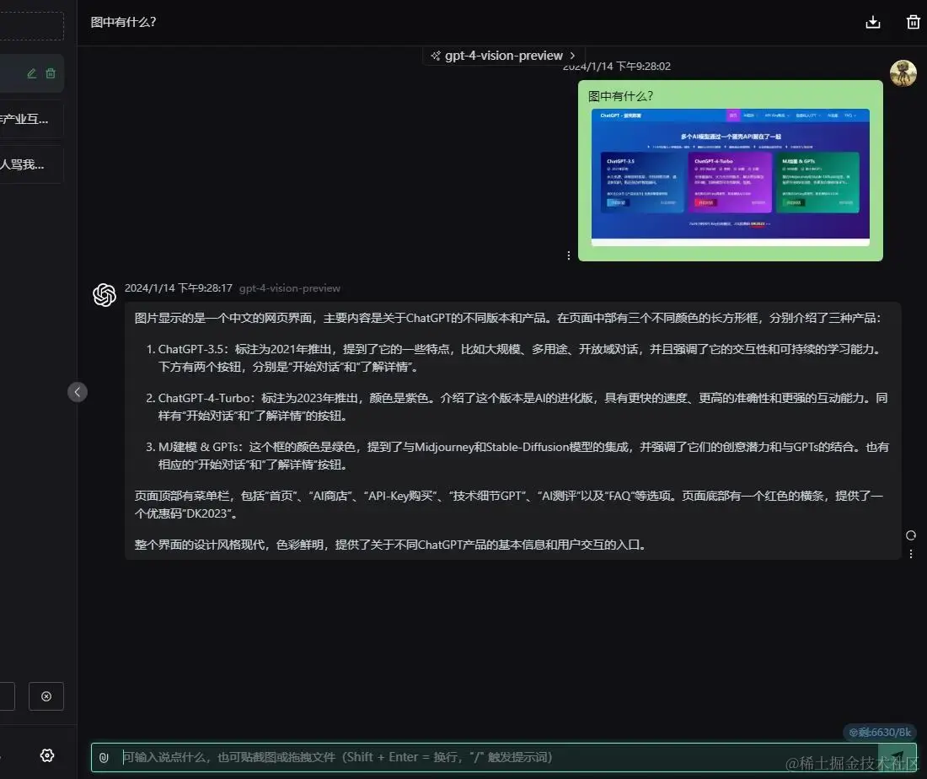Click the list item describing ChatGPT-4-Turbo

click(x=517, y=407)
